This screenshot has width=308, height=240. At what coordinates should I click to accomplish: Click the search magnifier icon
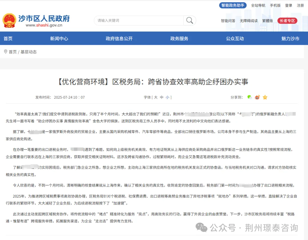pos(189,20)
